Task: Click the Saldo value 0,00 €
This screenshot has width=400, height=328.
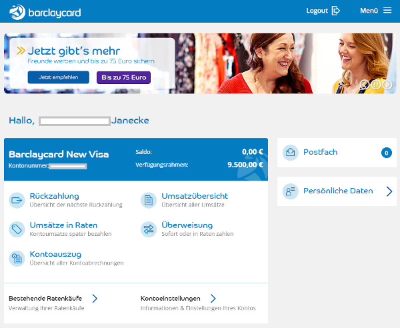Action: coord(252,152)
